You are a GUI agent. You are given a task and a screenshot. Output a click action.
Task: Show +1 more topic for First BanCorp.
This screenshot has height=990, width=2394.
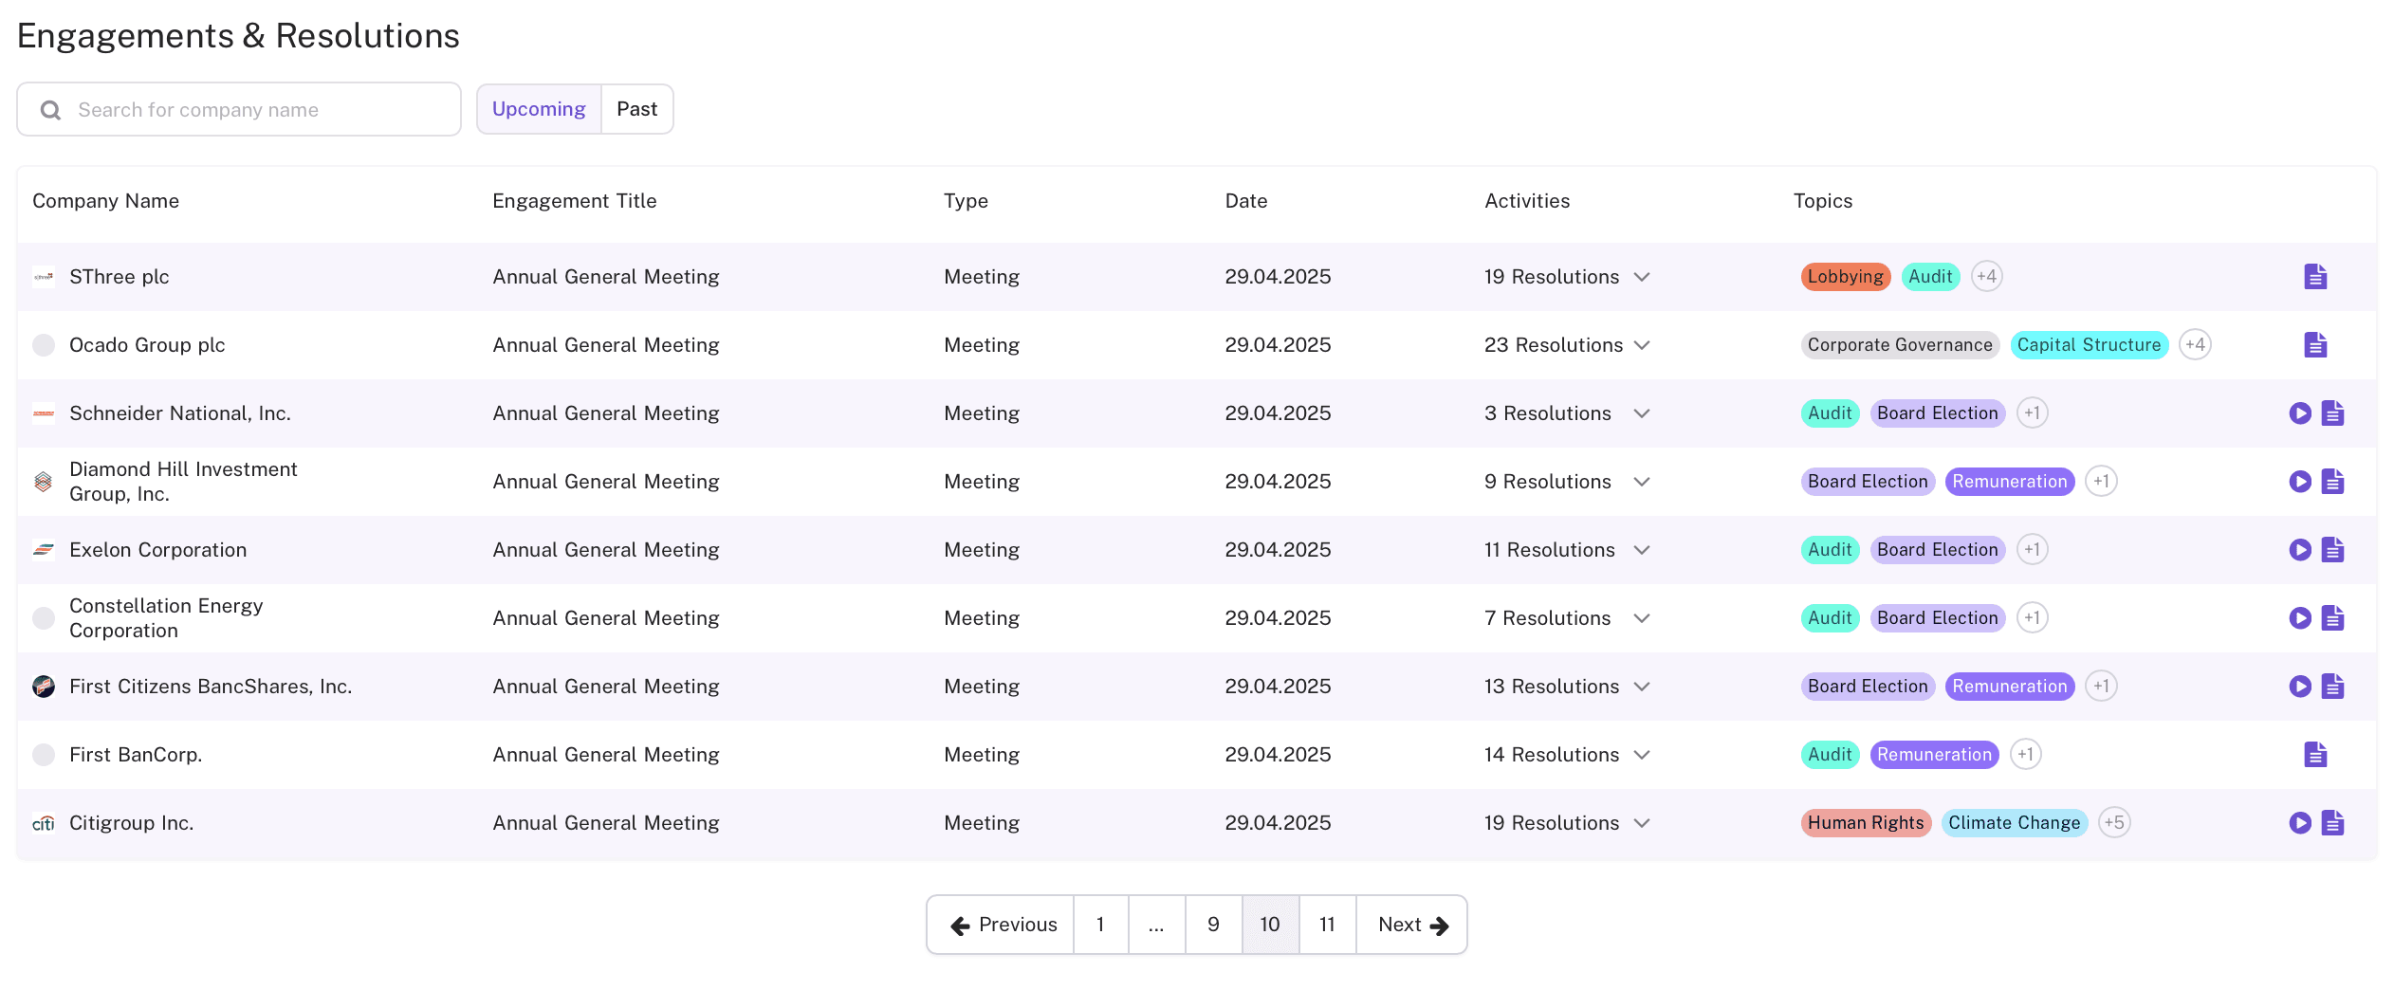tap(2025, 755)
